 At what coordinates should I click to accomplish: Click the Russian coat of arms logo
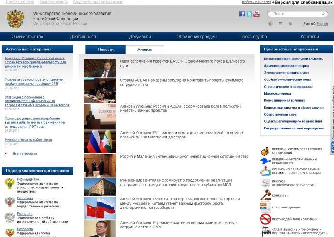coord(15,19)
